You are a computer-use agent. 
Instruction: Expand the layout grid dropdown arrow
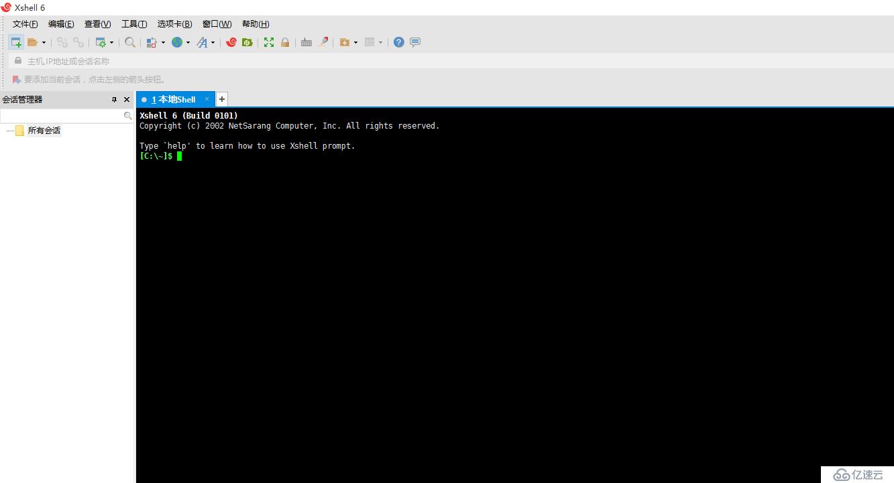[x=381, y=42]
